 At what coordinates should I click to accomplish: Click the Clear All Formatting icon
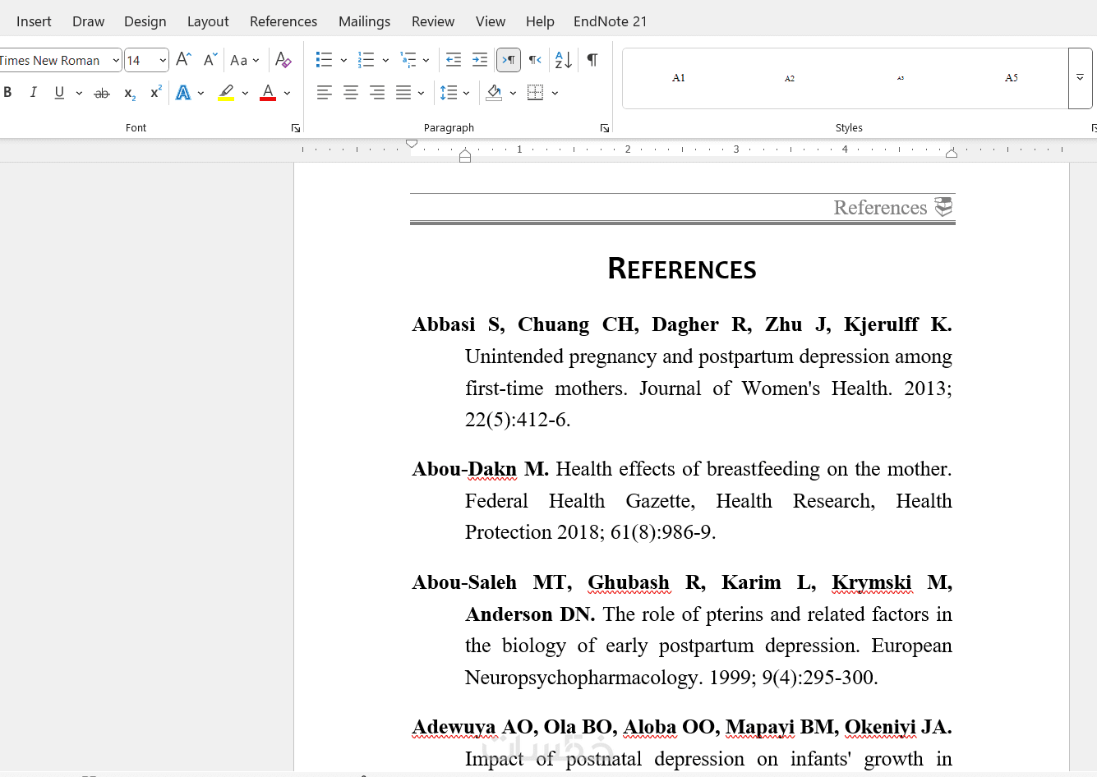[283, 60]
